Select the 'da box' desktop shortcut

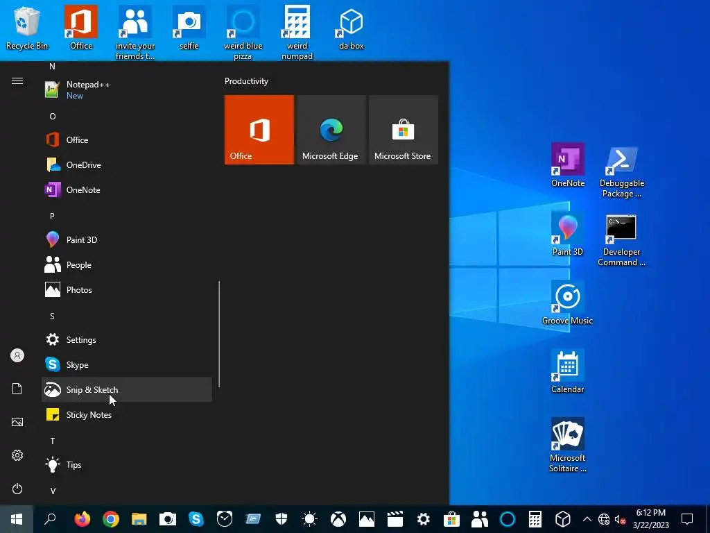[352, 28]
